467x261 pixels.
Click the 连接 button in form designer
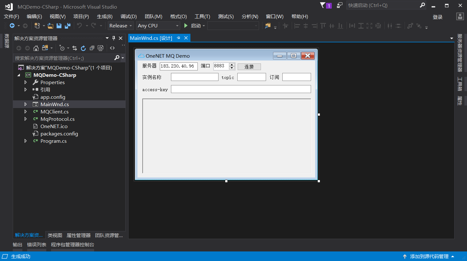tap(249, 67)
